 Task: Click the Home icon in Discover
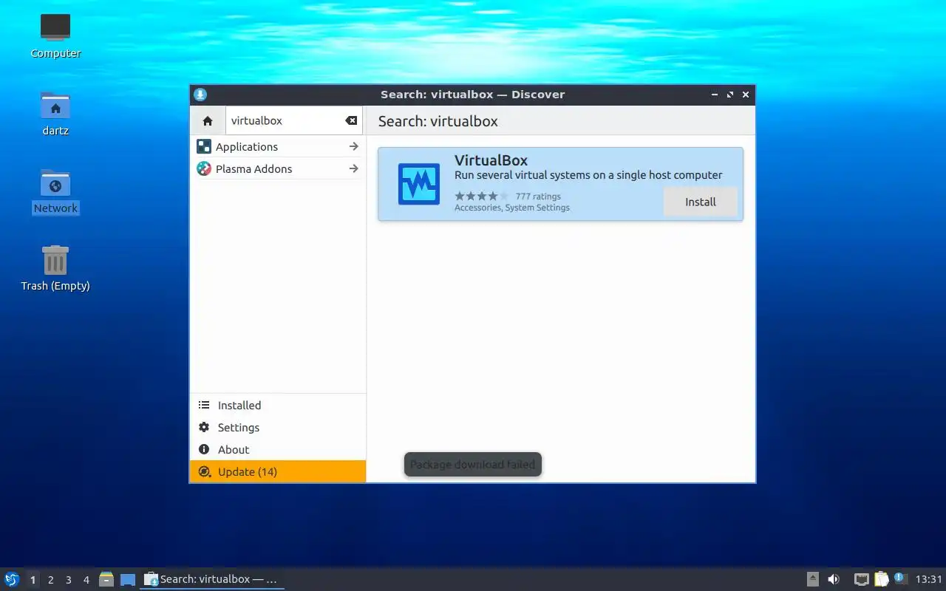[x=208, y=121]
